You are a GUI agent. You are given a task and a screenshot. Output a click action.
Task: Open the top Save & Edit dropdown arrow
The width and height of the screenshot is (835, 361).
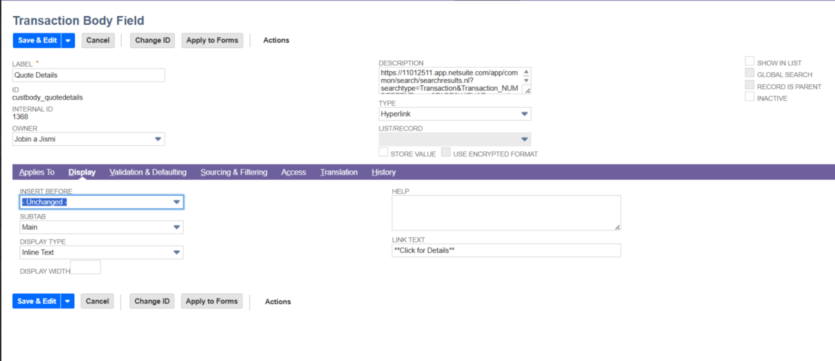68,40
